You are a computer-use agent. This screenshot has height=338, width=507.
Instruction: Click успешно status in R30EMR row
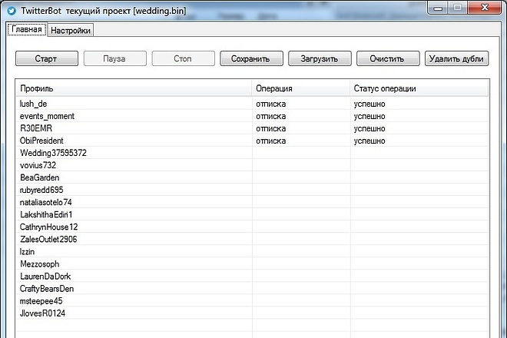pos(369,129)
